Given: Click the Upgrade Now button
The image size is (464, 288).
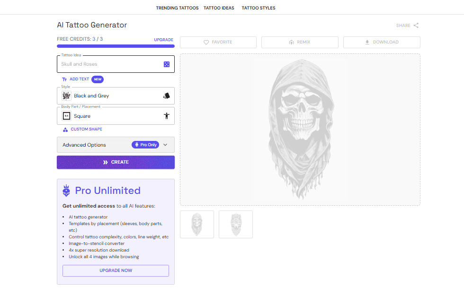Looking at the screenshot, I should coord(116,271).
